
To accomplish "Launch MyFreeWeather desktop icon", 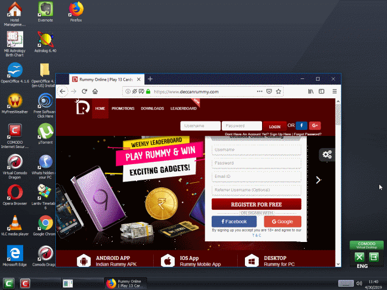I will 15,103.
